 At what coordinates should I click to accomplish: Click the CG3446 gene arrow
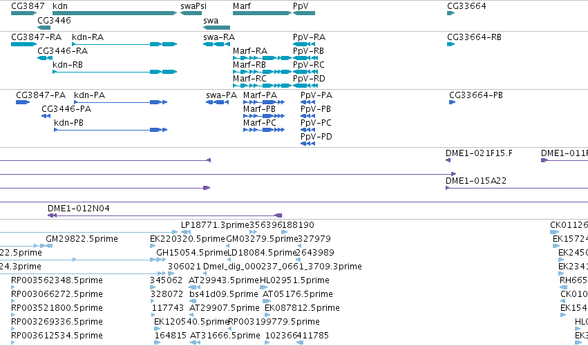[x=44, y=28]
